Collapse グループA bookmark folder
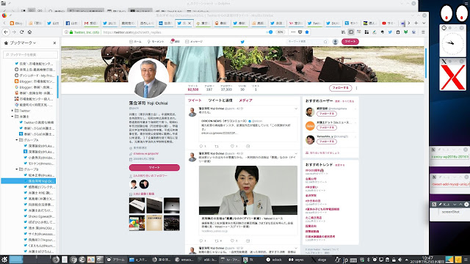The width and height of the screenshot is (470, 264). pyautogui.click(x=17, y=140)
